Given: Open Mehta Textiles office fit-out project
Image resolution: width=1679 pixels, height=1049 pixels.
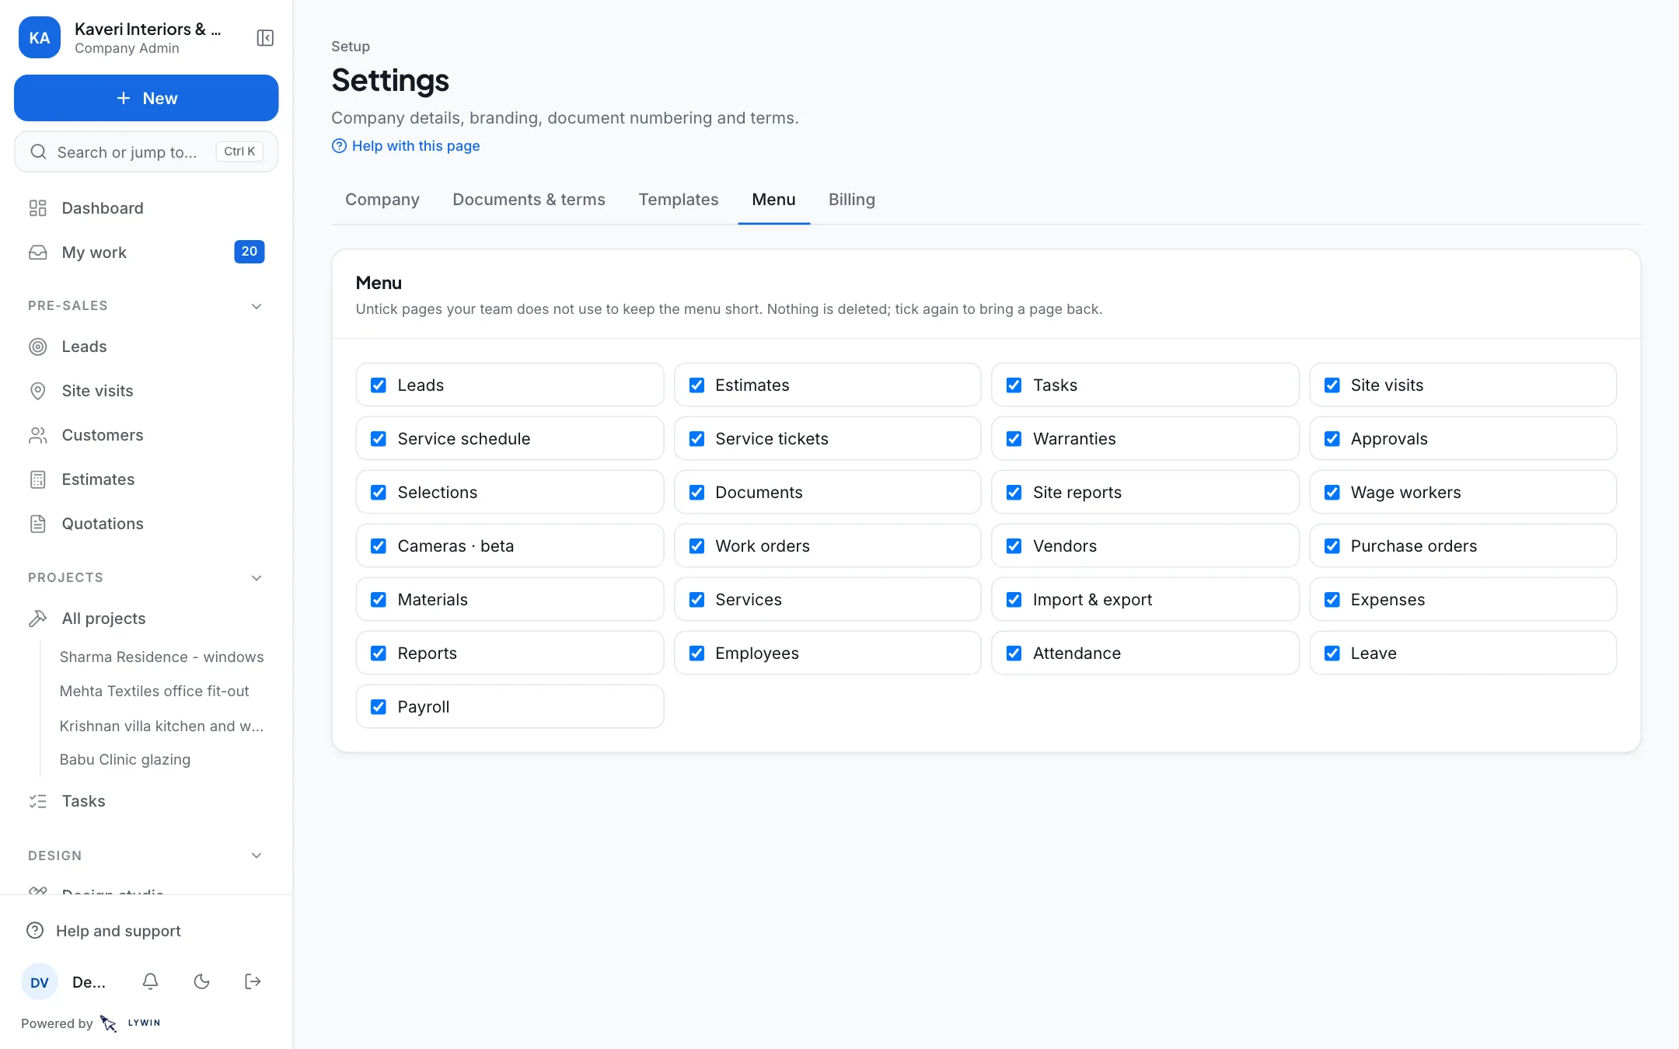Looking at the screenshot, I should 155,692.
